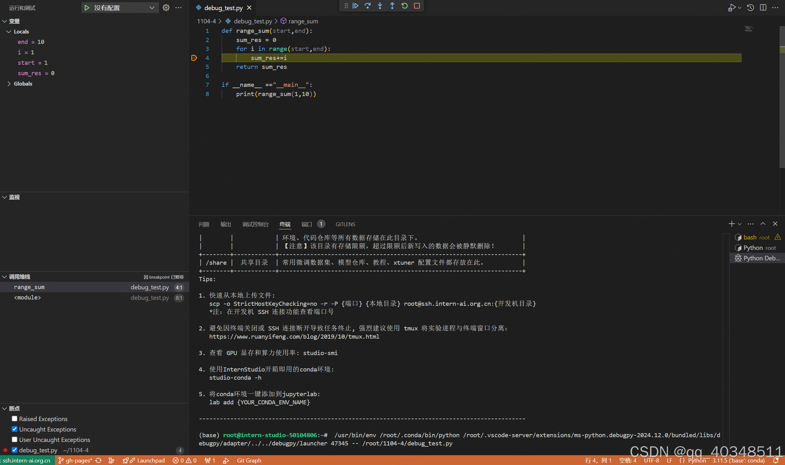Screen dimensions: 785x465
Task: Restart the debugging session
Action: point(405,6)
